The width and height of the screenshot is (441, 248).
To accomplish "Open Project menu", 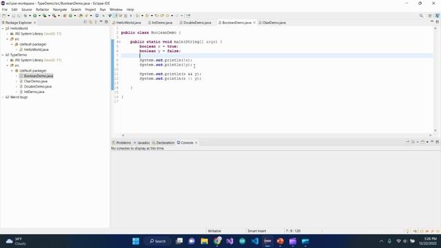I will pos(90,10).
